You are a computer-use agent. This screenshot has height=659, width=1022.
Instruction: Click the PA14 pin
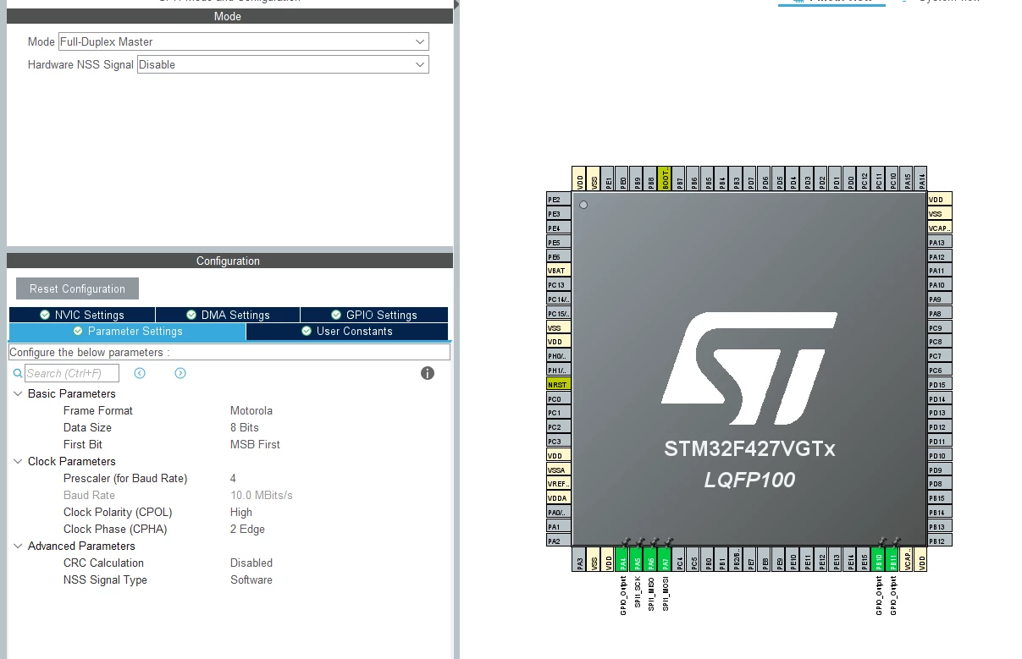tap(921, 178)
